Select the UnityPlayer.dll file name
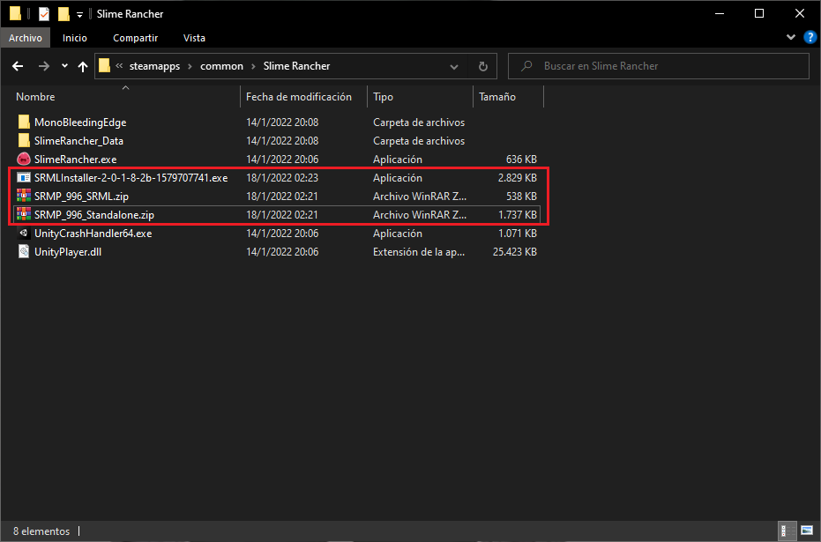The image size is (821, 542). [68, 252]
